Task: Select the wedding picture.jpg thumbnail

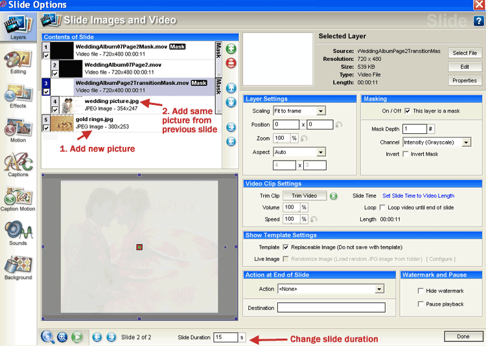Action: tap(71, 106)
